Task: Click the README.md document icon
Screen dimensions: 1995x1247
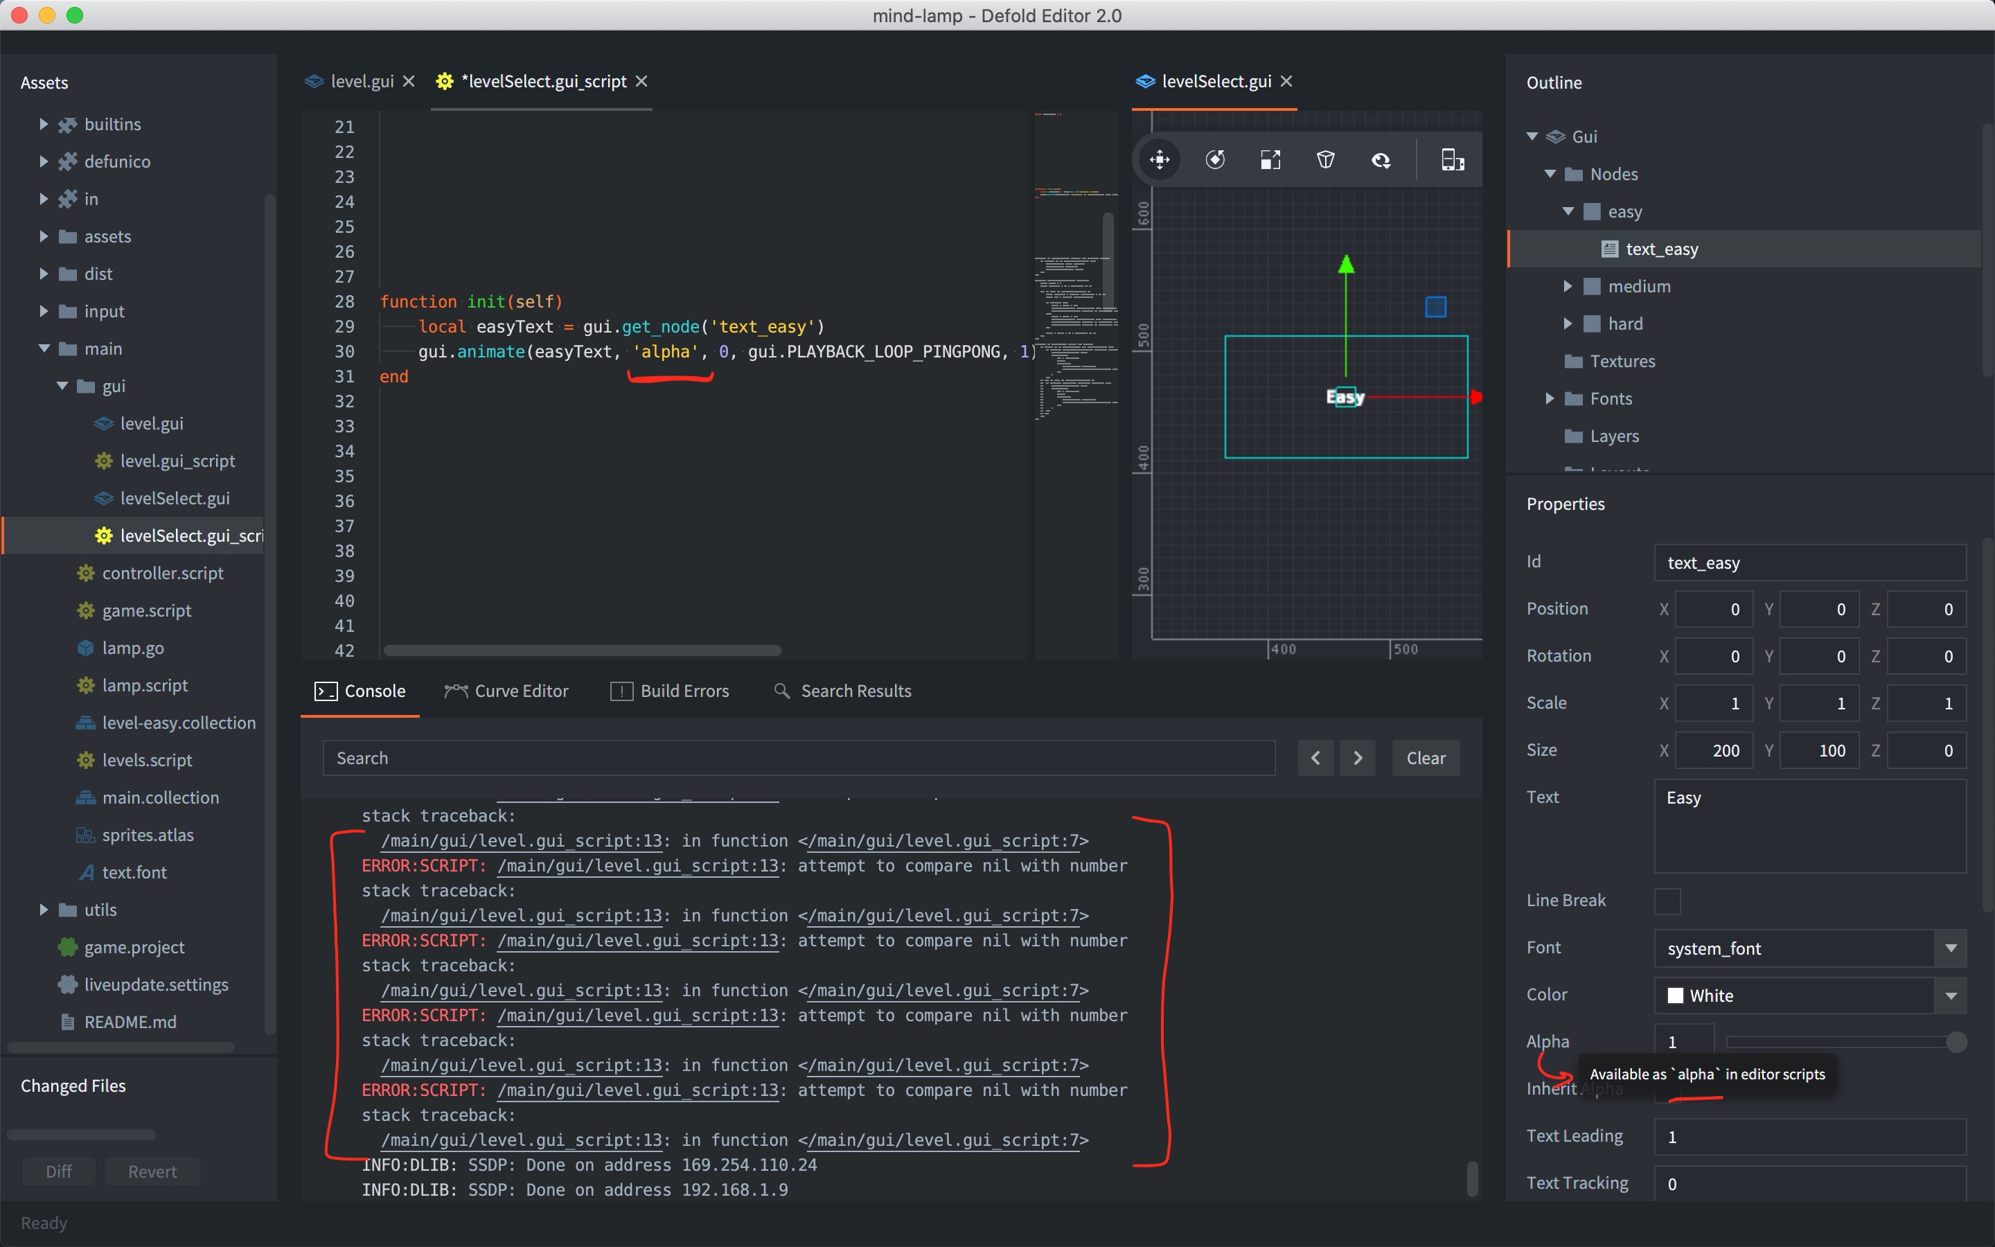Action: pyautogui.click(x=68, y=1022)
